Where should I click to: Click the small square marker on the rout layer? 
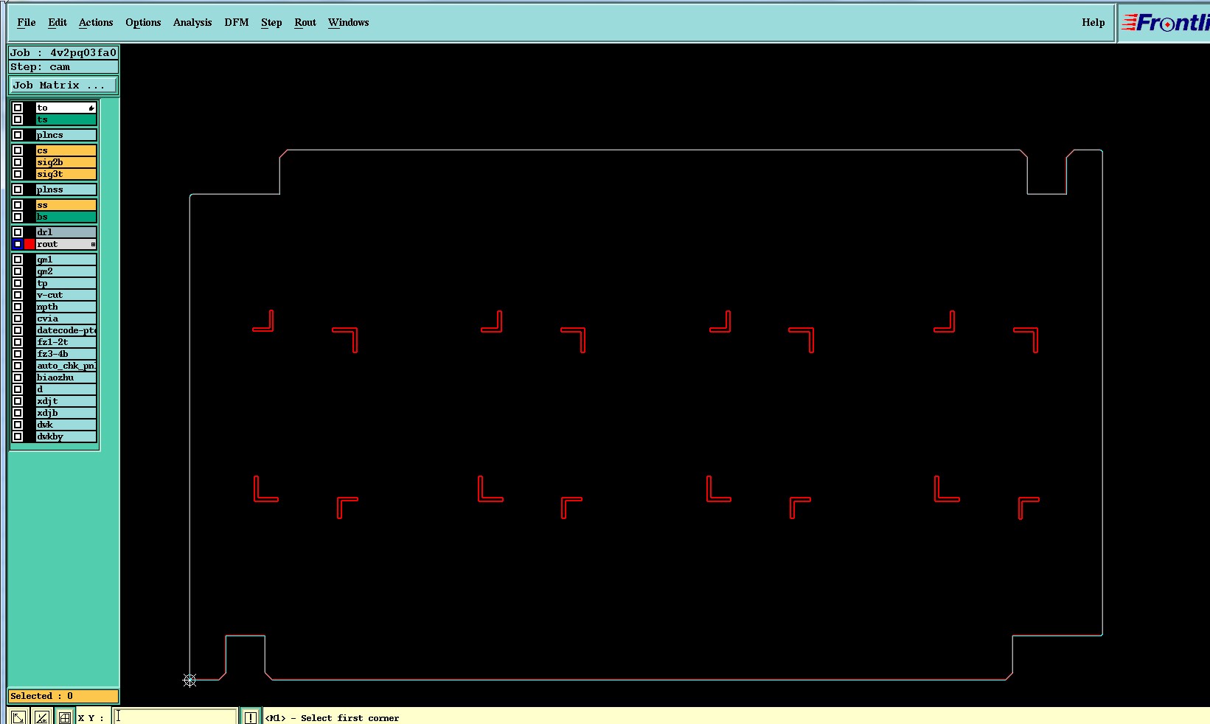93,244
